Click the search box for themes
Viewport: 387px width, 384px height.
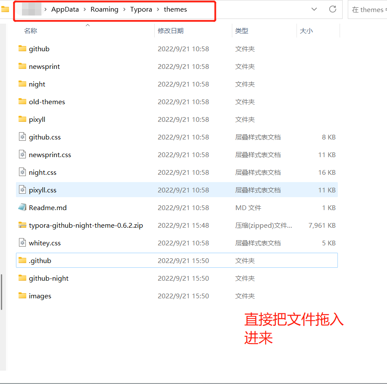(368, 9)
